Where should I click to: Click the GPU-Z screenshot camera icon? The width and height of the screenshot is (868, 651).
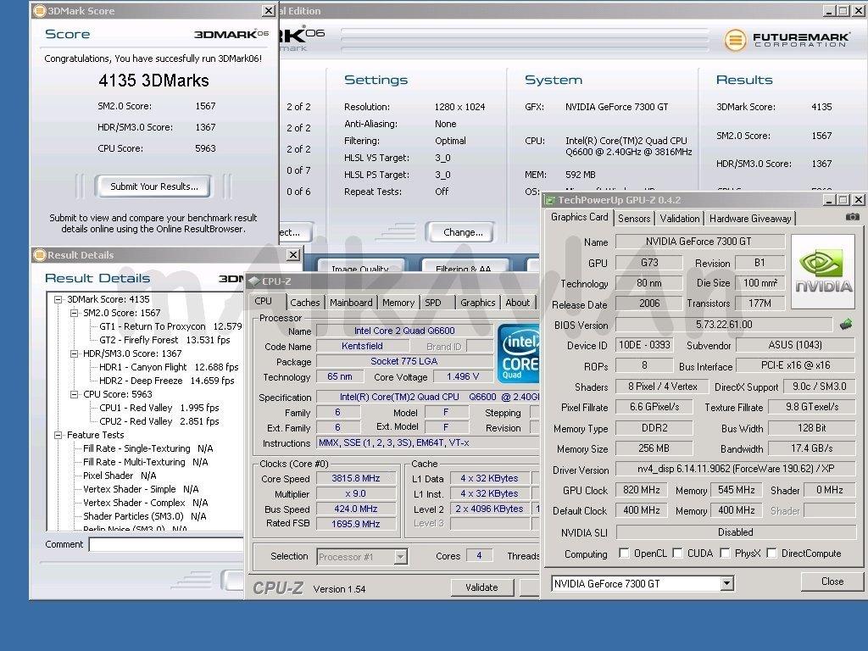click(853, 216)
